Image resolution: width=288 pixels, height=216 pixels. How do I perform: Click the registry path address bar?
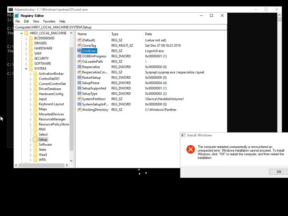[x=120, y=27]
